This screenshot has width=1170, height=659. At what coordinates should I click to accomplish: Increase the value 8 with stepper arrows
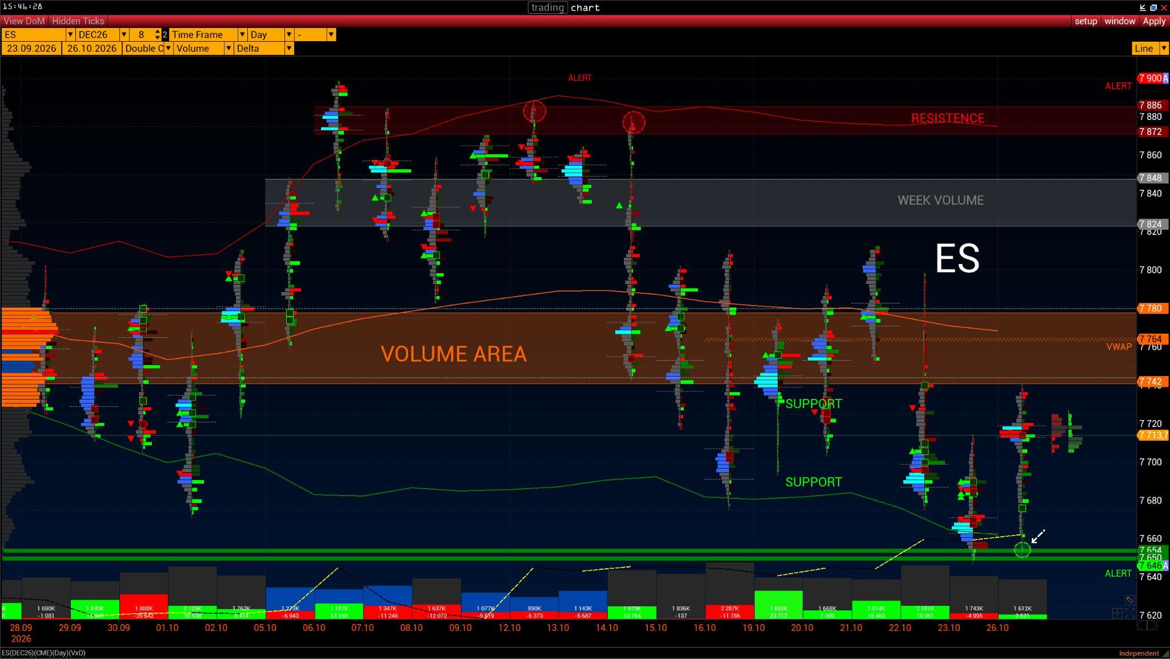coord(158,31)
